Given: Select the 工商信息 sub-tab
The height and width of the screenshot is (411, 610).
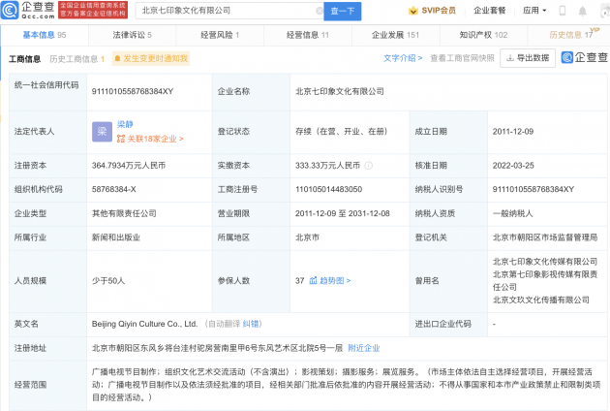Looking at the screenshot, I should pyautogui.click(x=24, y=59).
